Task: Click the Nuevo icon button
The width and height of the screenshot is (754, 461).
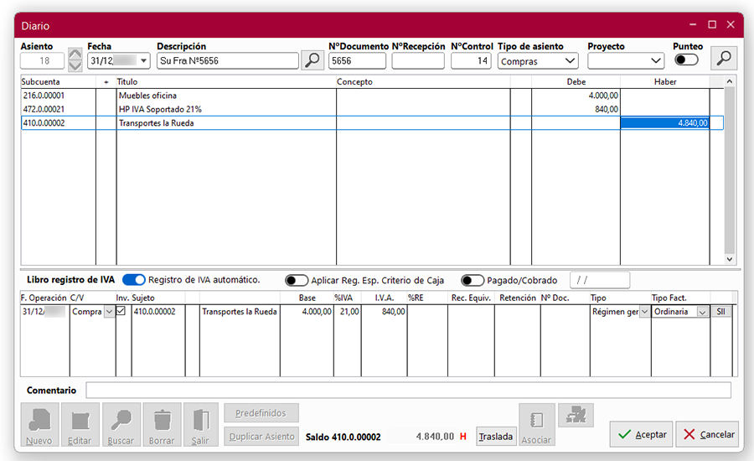Action: coord(39,425)
